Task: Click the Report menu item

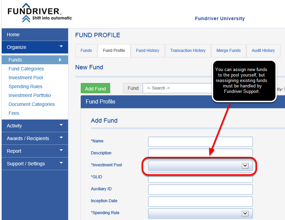Action: 35,151
